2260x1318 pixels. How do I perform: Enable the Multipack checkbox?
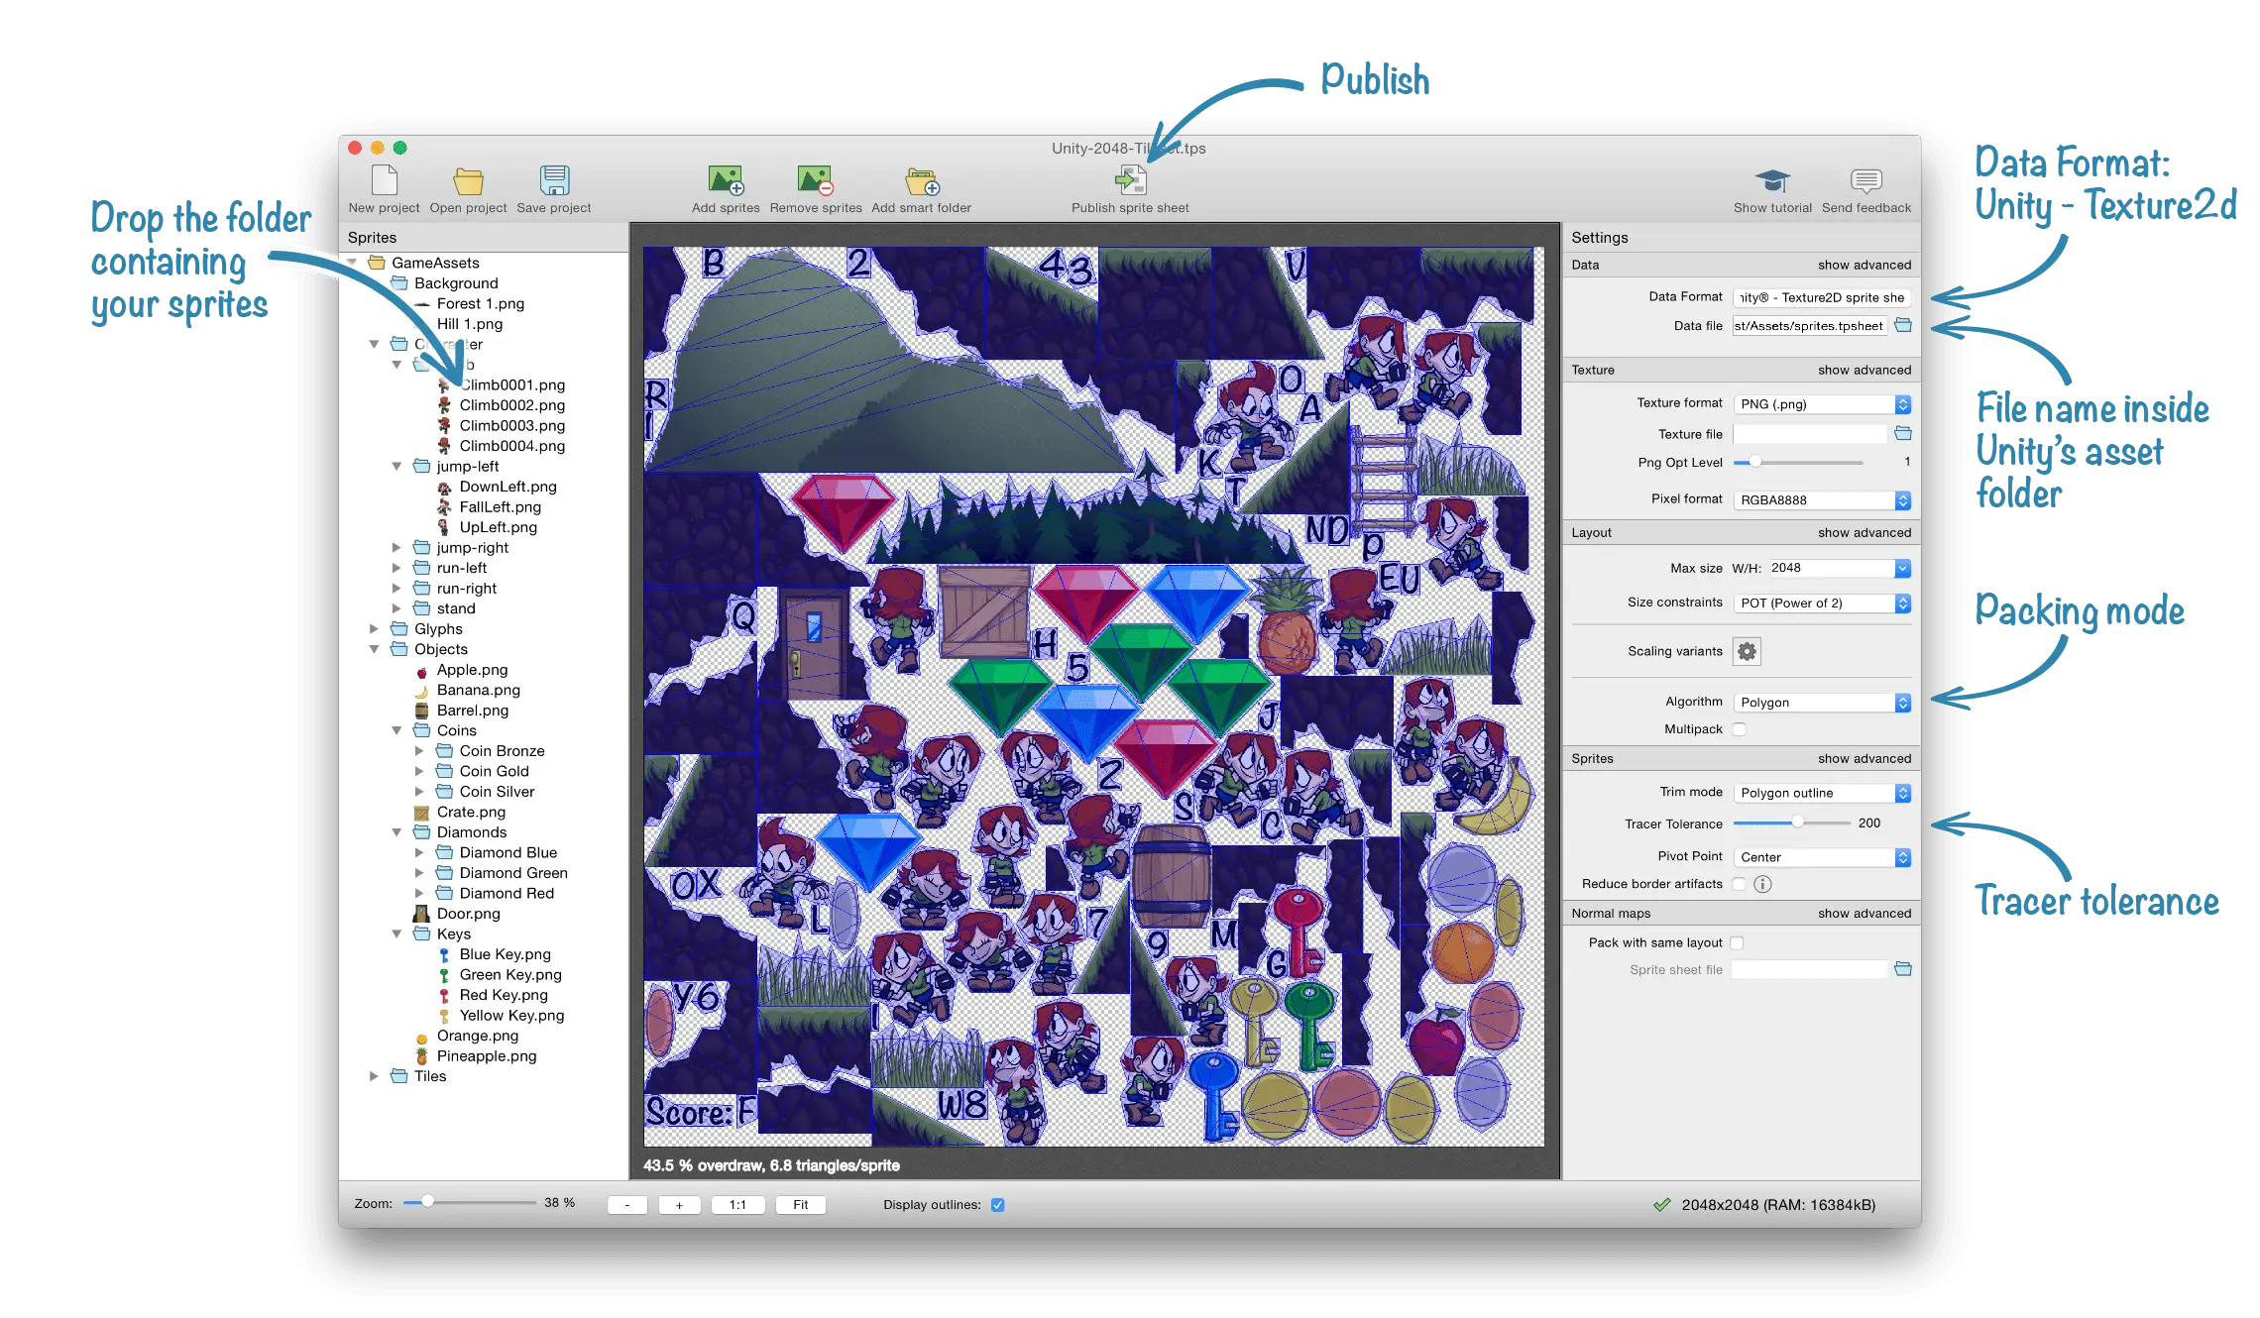(1739, 729)
